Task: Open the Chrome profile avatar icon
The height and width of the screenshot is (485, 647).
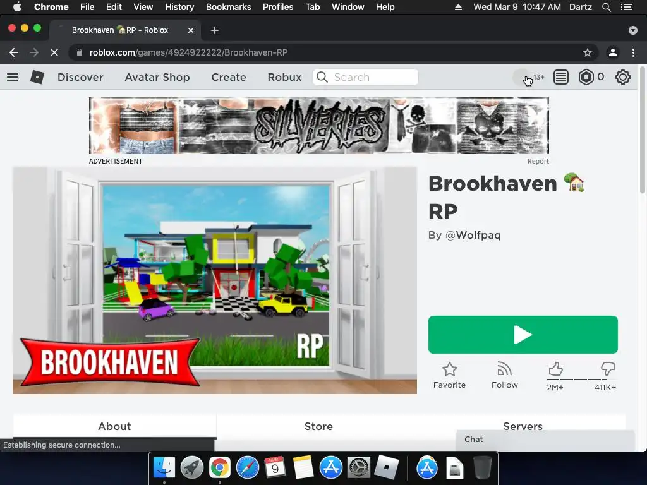Action: pyautogui.click(x=613, y=52)
